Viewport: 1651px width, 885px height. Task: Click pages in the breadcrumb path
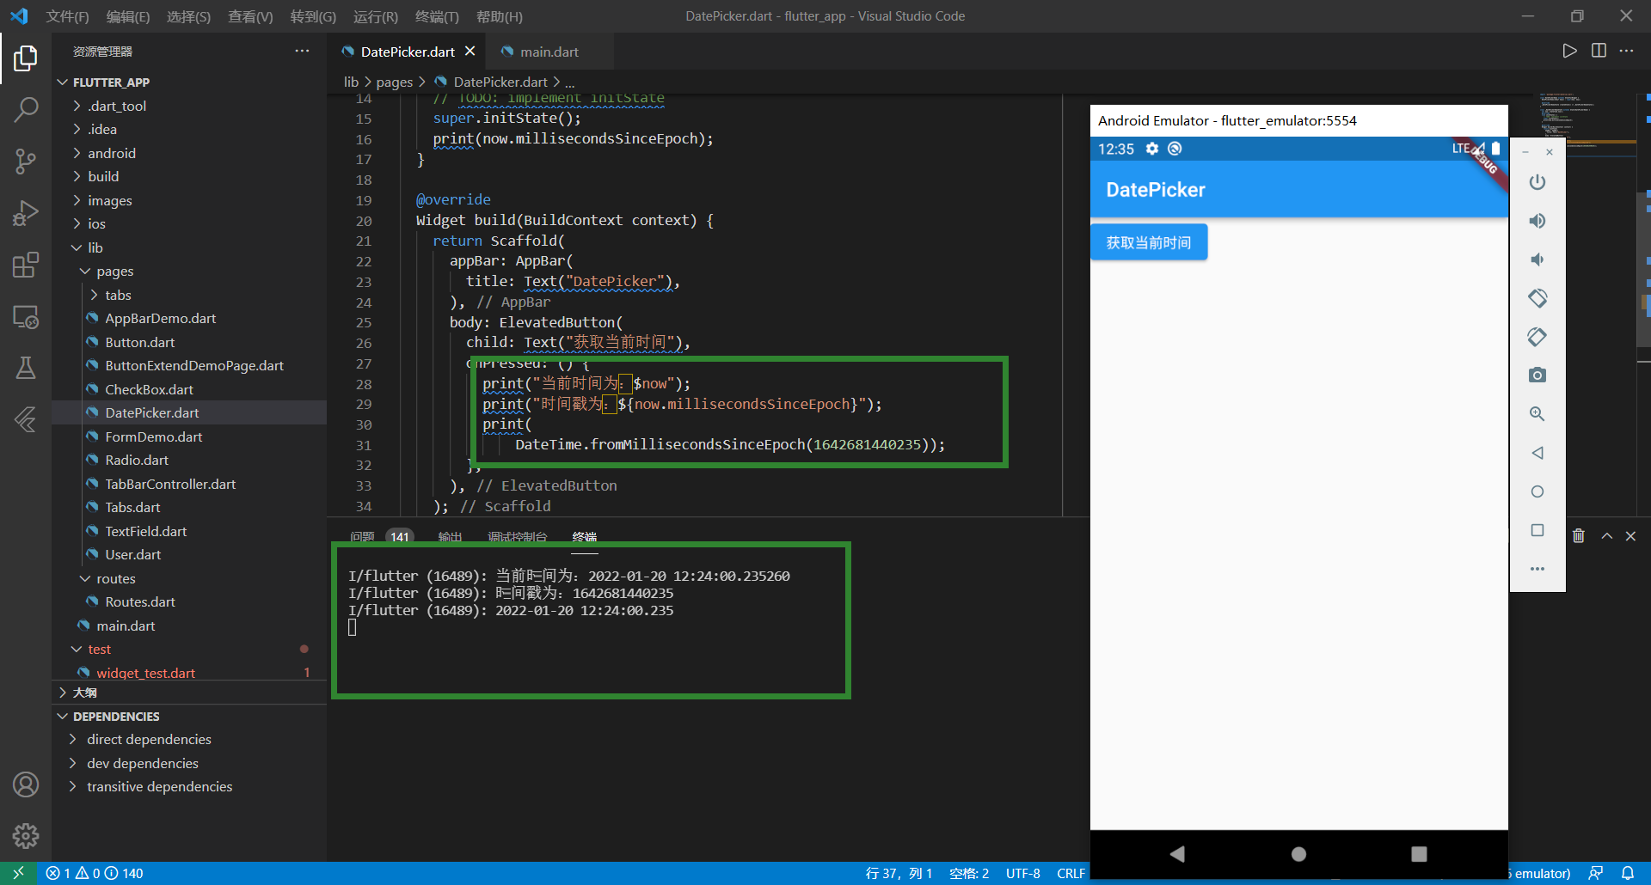394,82
